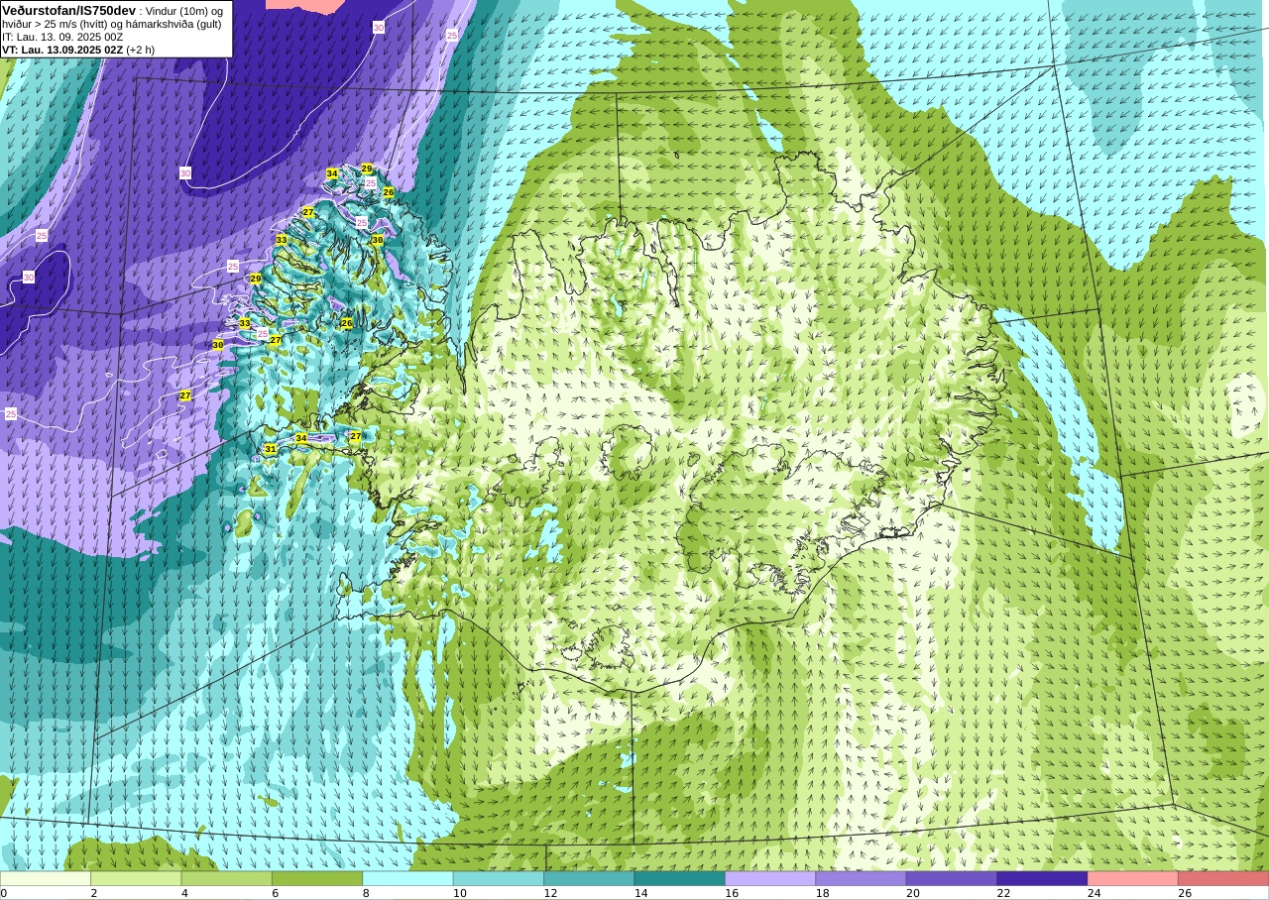The height and width of the screenshot is (900, 1269).
Task: Click the 0–2 m/s palest legend swatch
Action: [x=46, y=878]
